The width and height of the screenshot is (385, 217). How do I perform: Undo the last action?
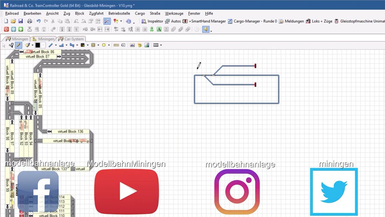(38, 21)
